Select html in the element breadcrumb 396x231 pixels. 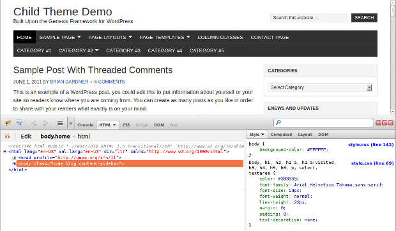point(84,137)
